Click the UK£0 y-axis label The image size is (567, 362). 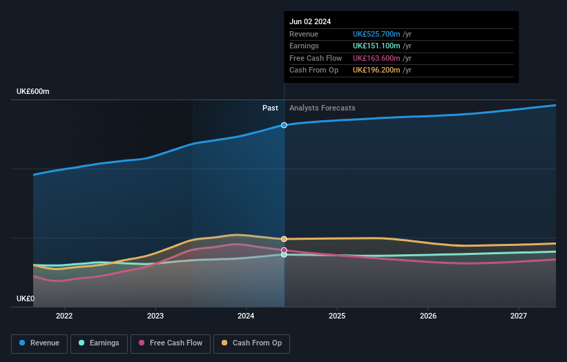point(26,298)
